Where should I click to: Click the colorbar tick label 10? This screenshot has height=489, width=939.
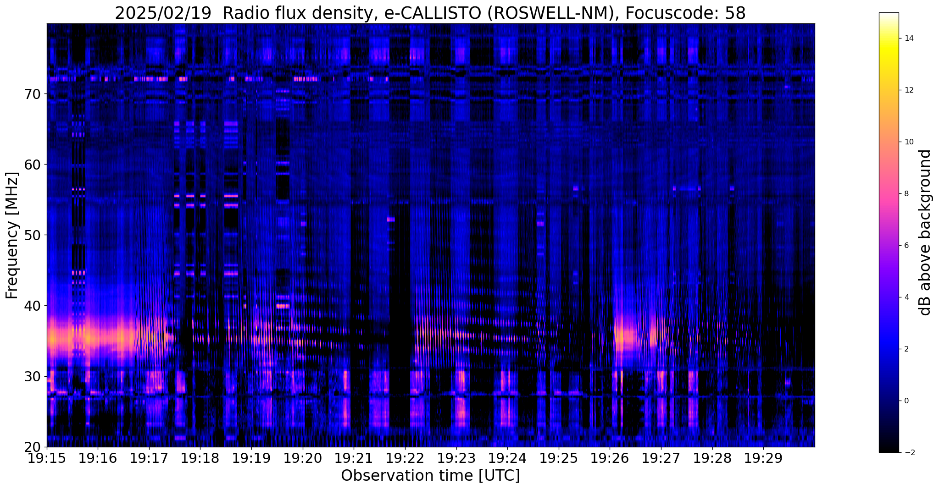point(909,142)
